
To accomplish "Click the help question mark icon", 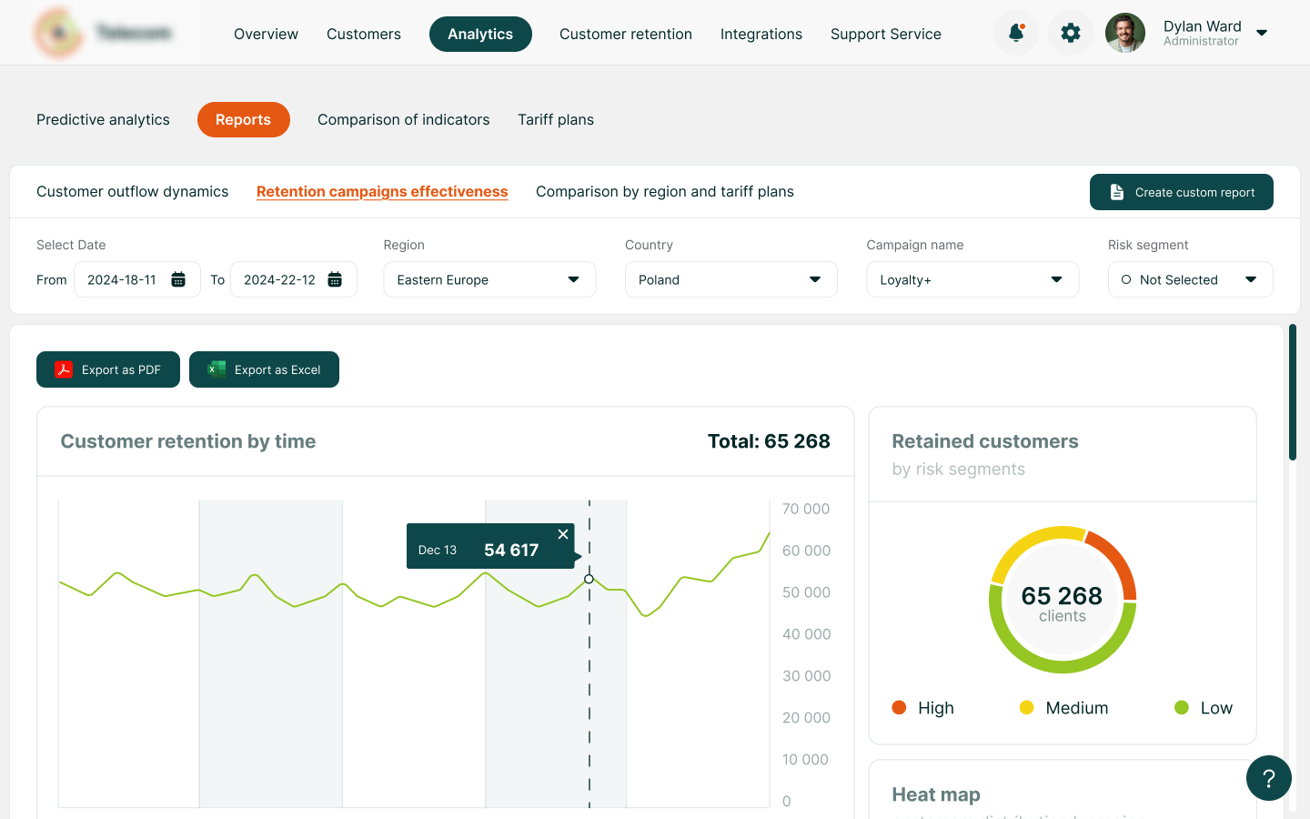I will (1268, 778).
